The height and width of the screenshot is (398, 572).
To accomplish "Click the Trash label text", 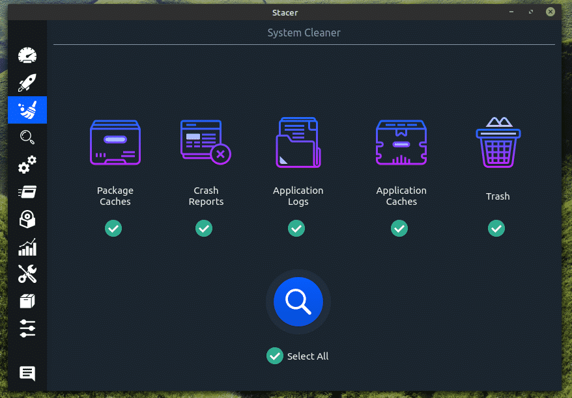I will pos(498,196).
